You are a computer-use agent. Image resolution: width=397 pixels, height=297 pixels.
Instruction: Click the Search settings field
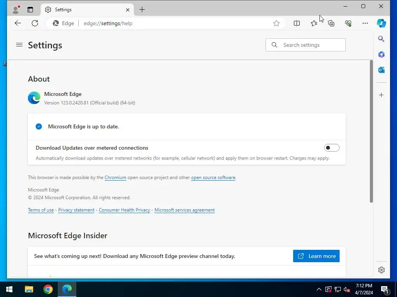click(x=306, y=45)
